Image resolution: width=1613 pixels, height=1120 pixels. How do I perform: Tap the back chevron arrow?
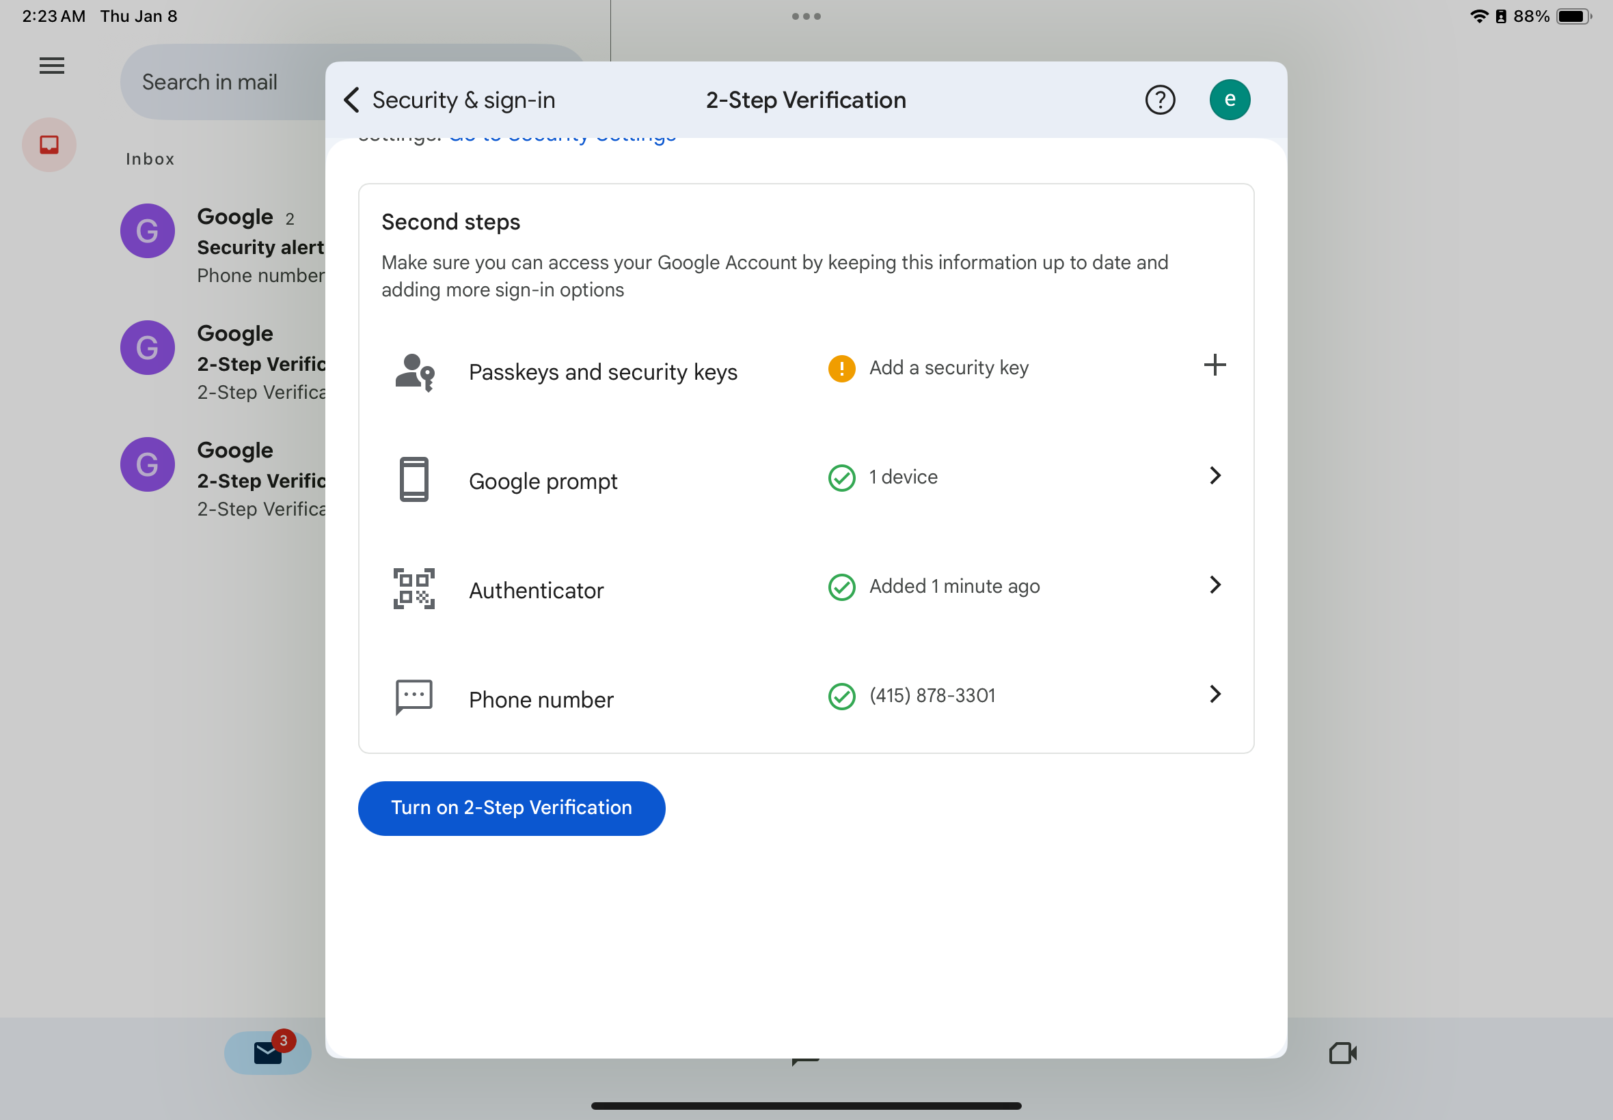click(352, 100)
